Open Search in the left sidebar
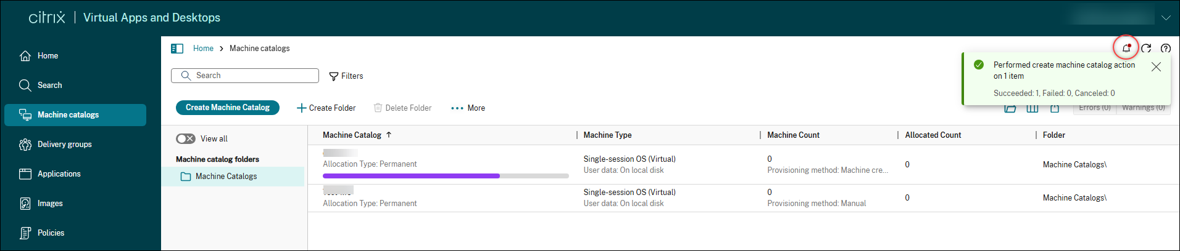Viewport: 1180px width, 251px height. tap(49, 86)
